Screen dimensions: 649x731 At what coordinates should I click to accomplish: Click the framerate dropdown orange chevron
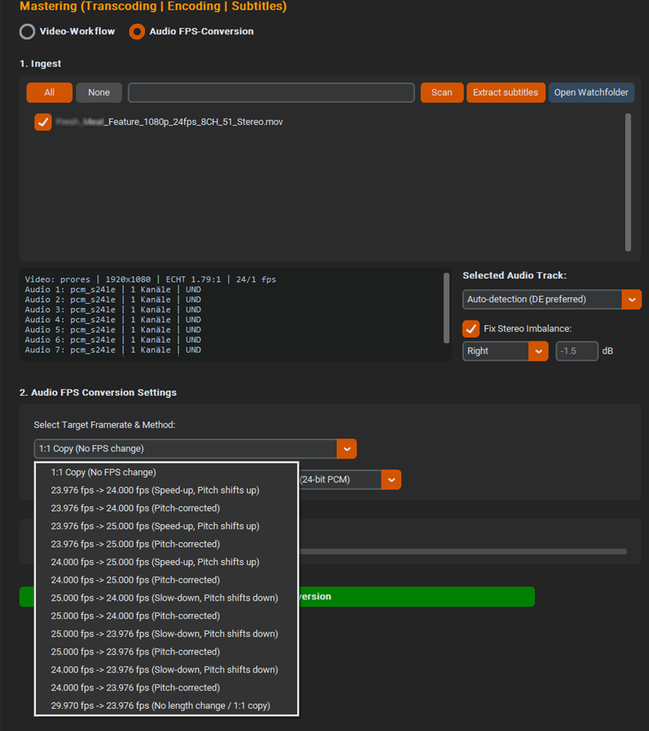[x=347, y=449]
